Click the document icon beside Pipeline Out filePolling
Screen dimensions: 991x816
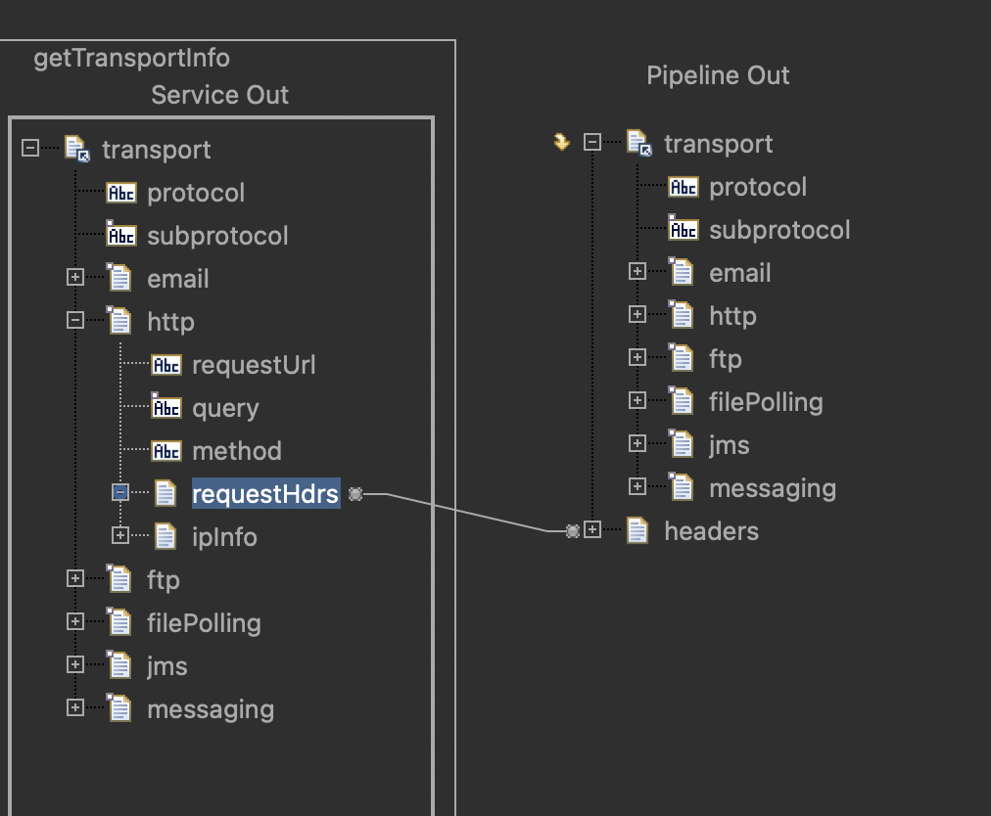[682, 402]
